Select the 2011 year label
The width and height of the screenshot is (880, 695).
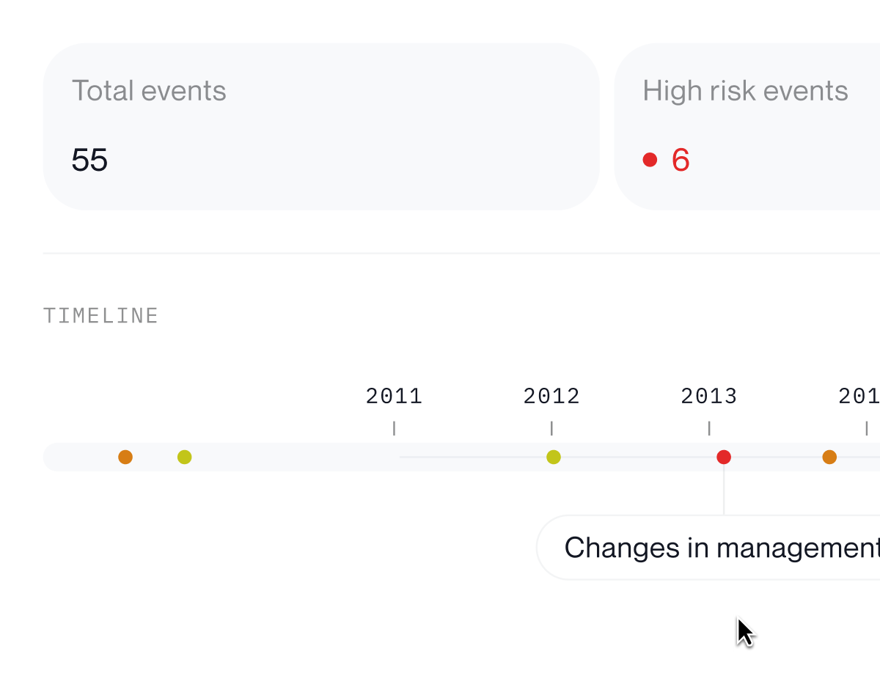click(395, 397)
